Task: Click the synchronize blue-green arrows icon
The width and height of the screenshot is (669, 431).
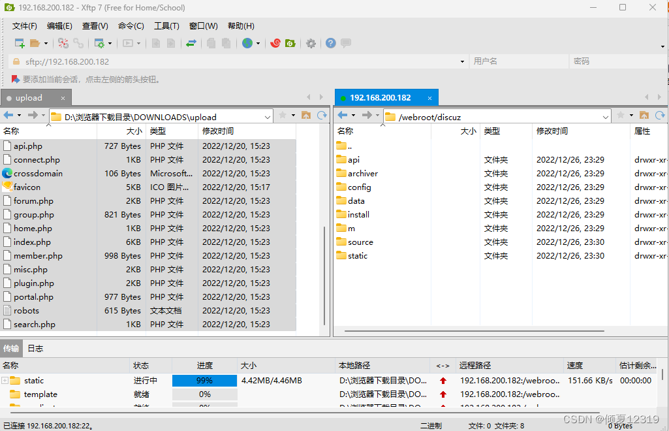Action: tap(191, 43)
